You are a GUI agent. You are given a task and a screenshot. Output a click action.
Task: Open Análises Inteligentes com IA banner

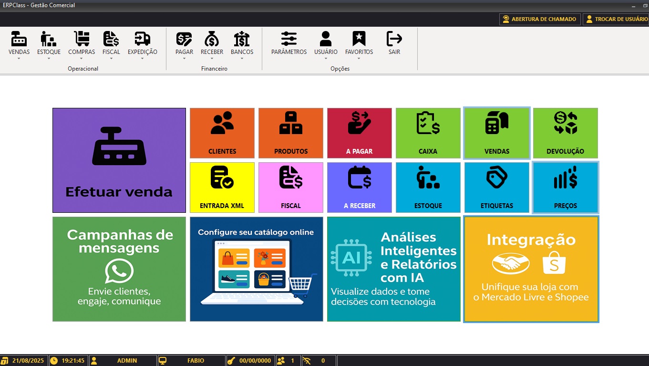pos(394,269)
